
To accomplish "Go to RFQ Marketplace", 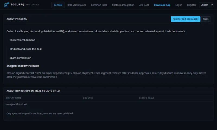I will pos(77,5).
